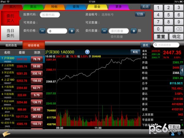Switch to 综合排名 ranking tab
184x138 pixels.
click(34, 45)
